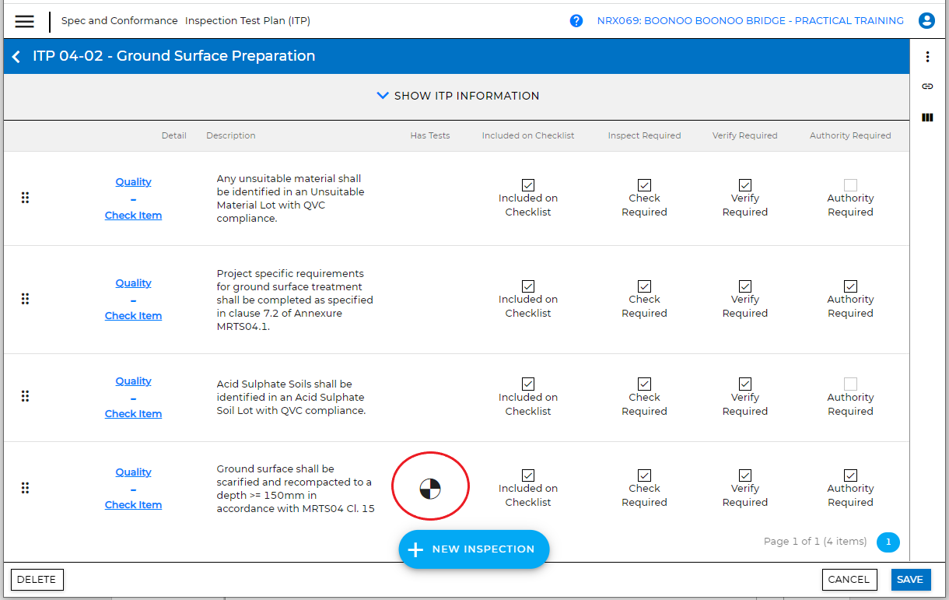Open the vertical three-dot options menu
The height and width of the screenshot is (600, 949).
tap(928, 56)
